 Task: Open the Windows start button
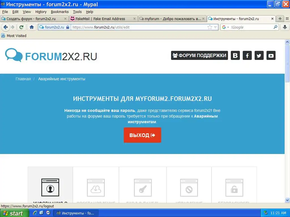(x=14, y=213)
